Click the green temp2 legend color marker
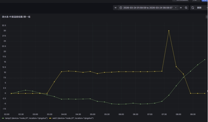 [x=3, y=118]
